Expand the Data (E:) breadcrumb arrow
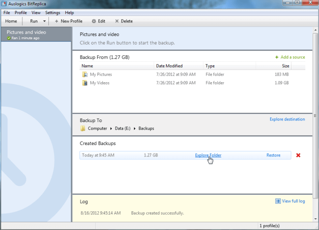This screenshot has width=319, height=230. click(x=135, y=129)
